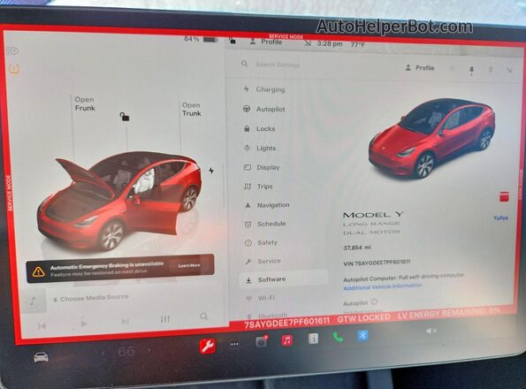Click the headlights indicator icon

(x=12, y=50)
